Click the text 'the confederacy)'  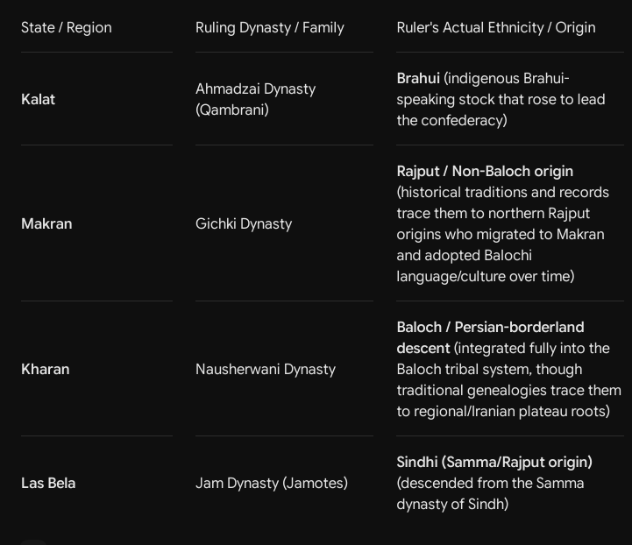[451, 120]
